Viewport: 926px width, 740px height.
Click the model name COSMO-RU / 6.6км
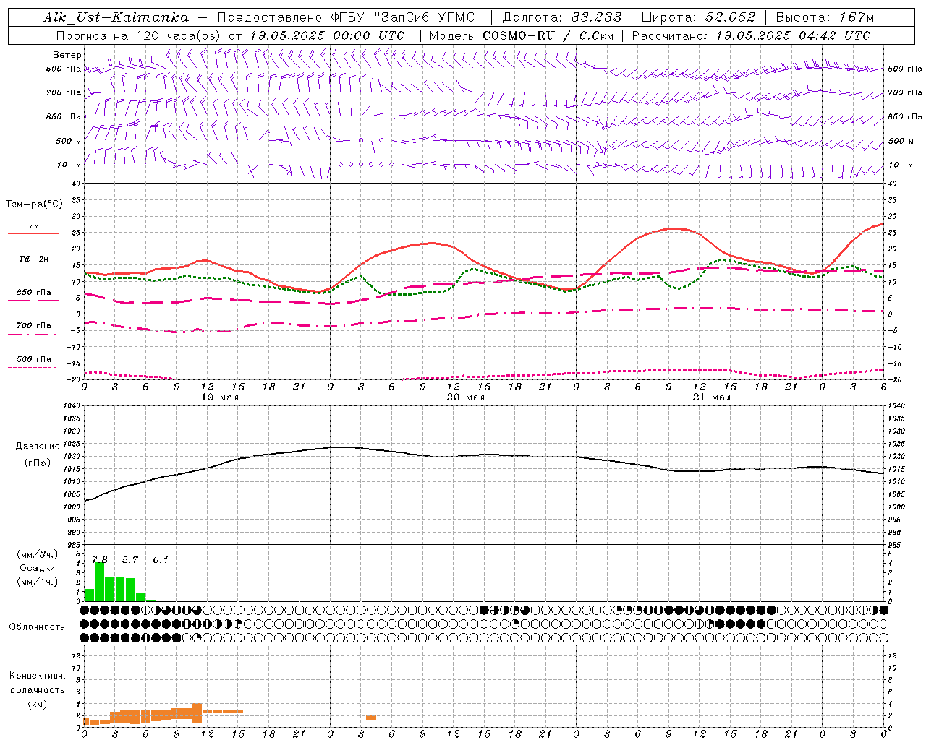point(548,35)
